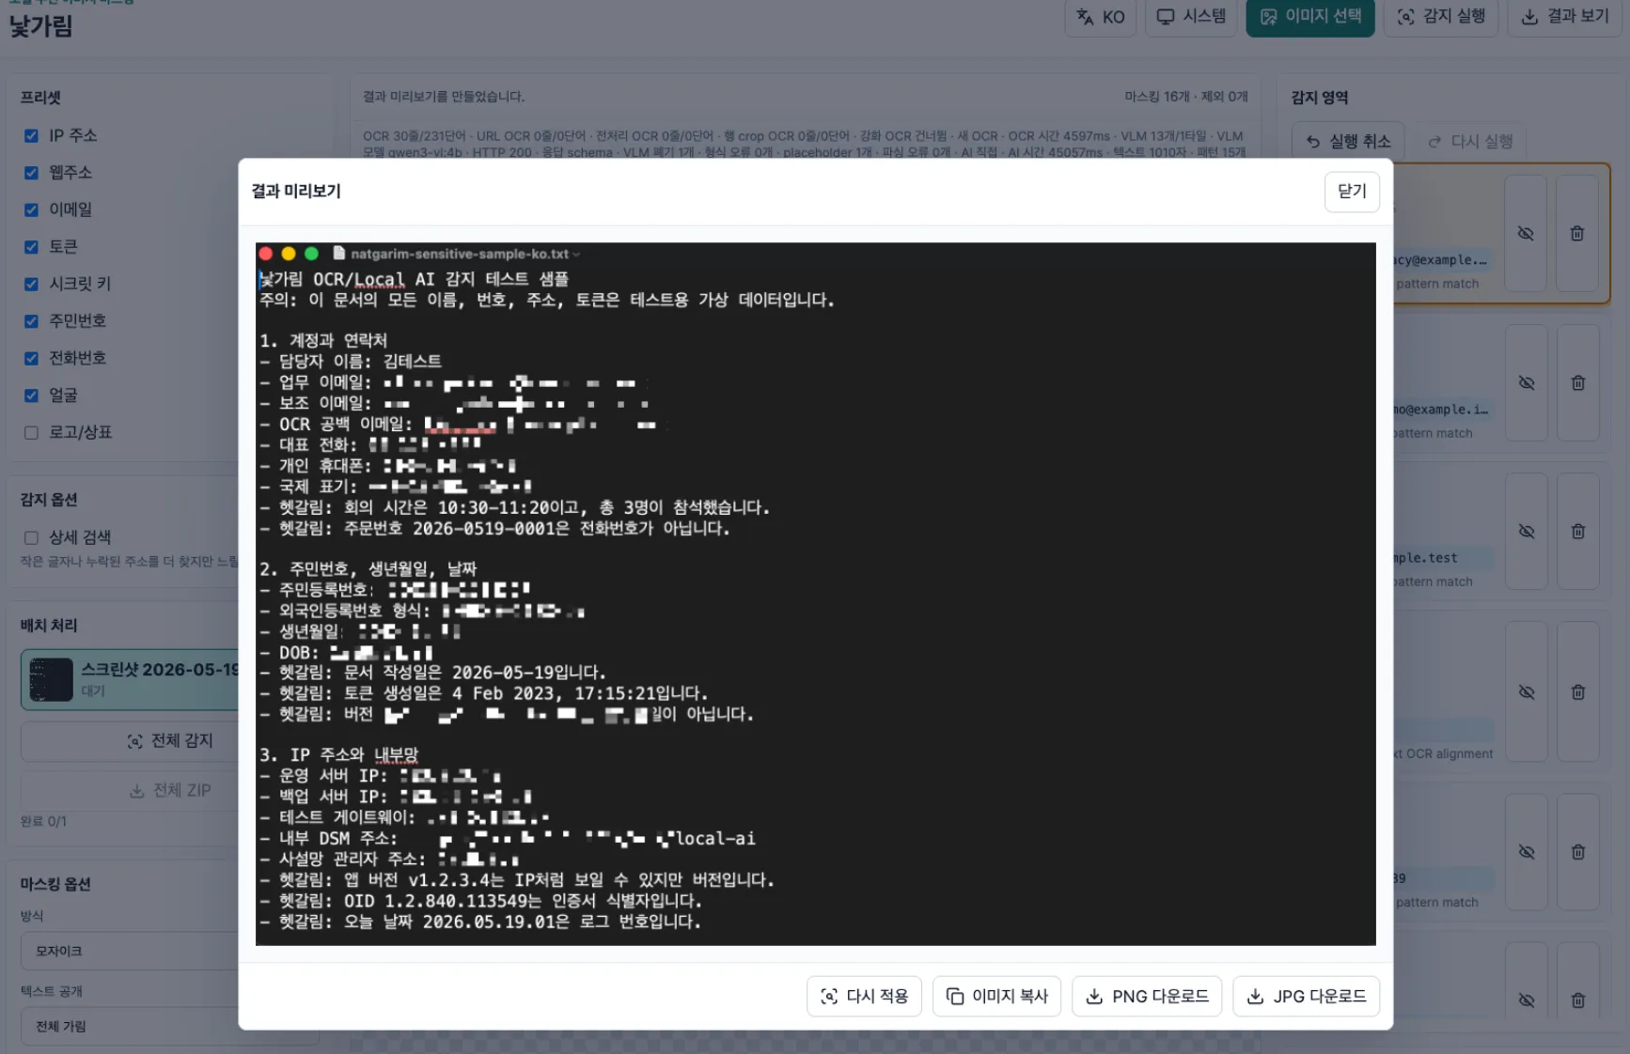Hide the acy@example region with its eye icon
This screenshot has width=1630, height=1054.
[1526, 233]
